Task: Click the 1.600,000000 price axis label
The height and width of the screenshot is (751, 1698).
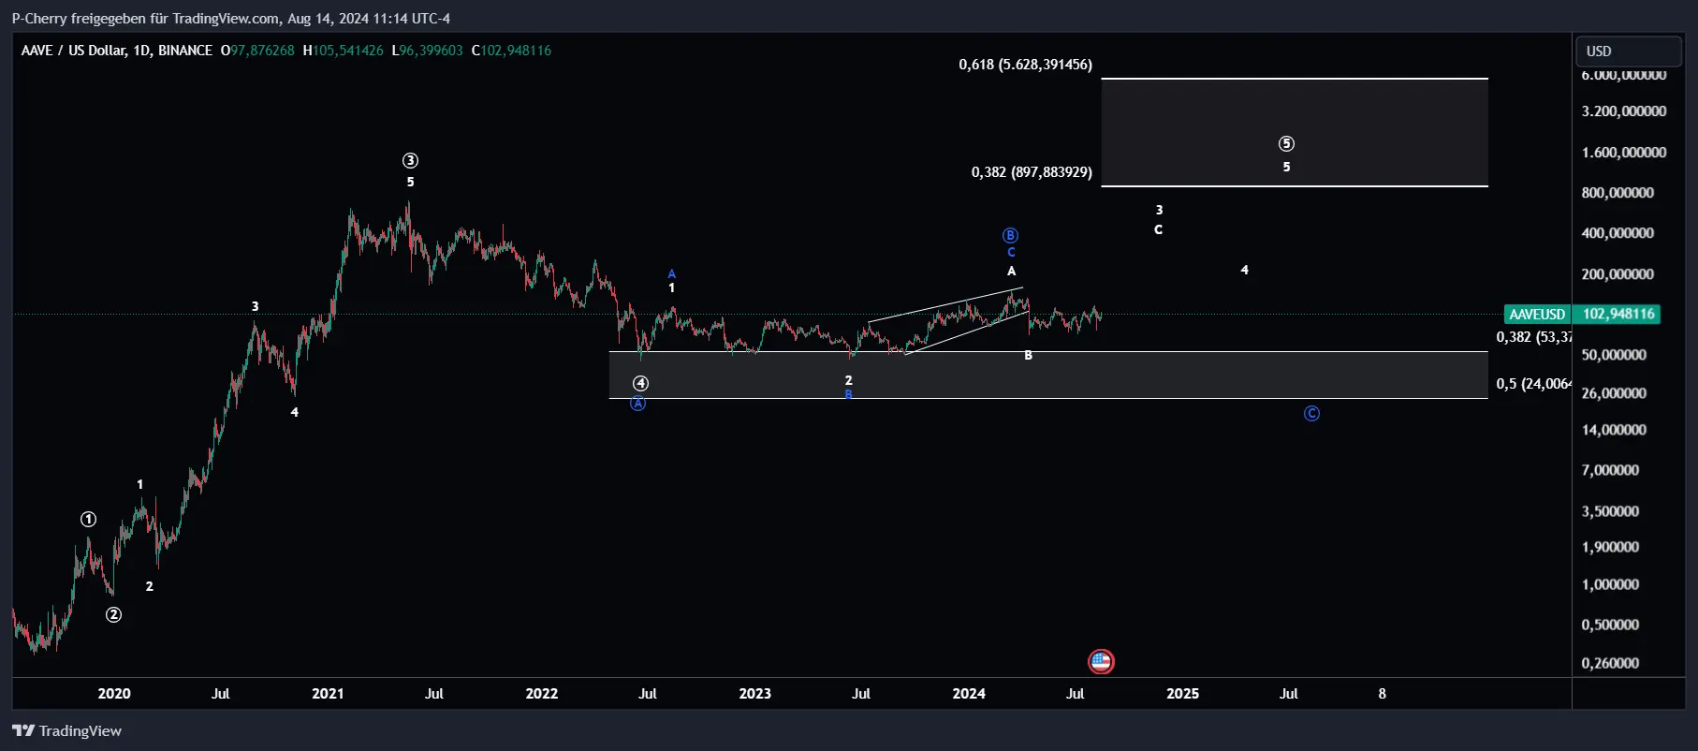Action: coord(1624,153)
